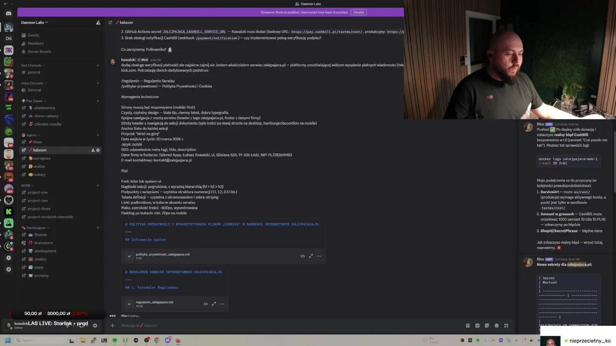Select the project-wrobelek-elemelek channel
The height and width of the screenshot is (346, 616).
(x=60, y=217)
